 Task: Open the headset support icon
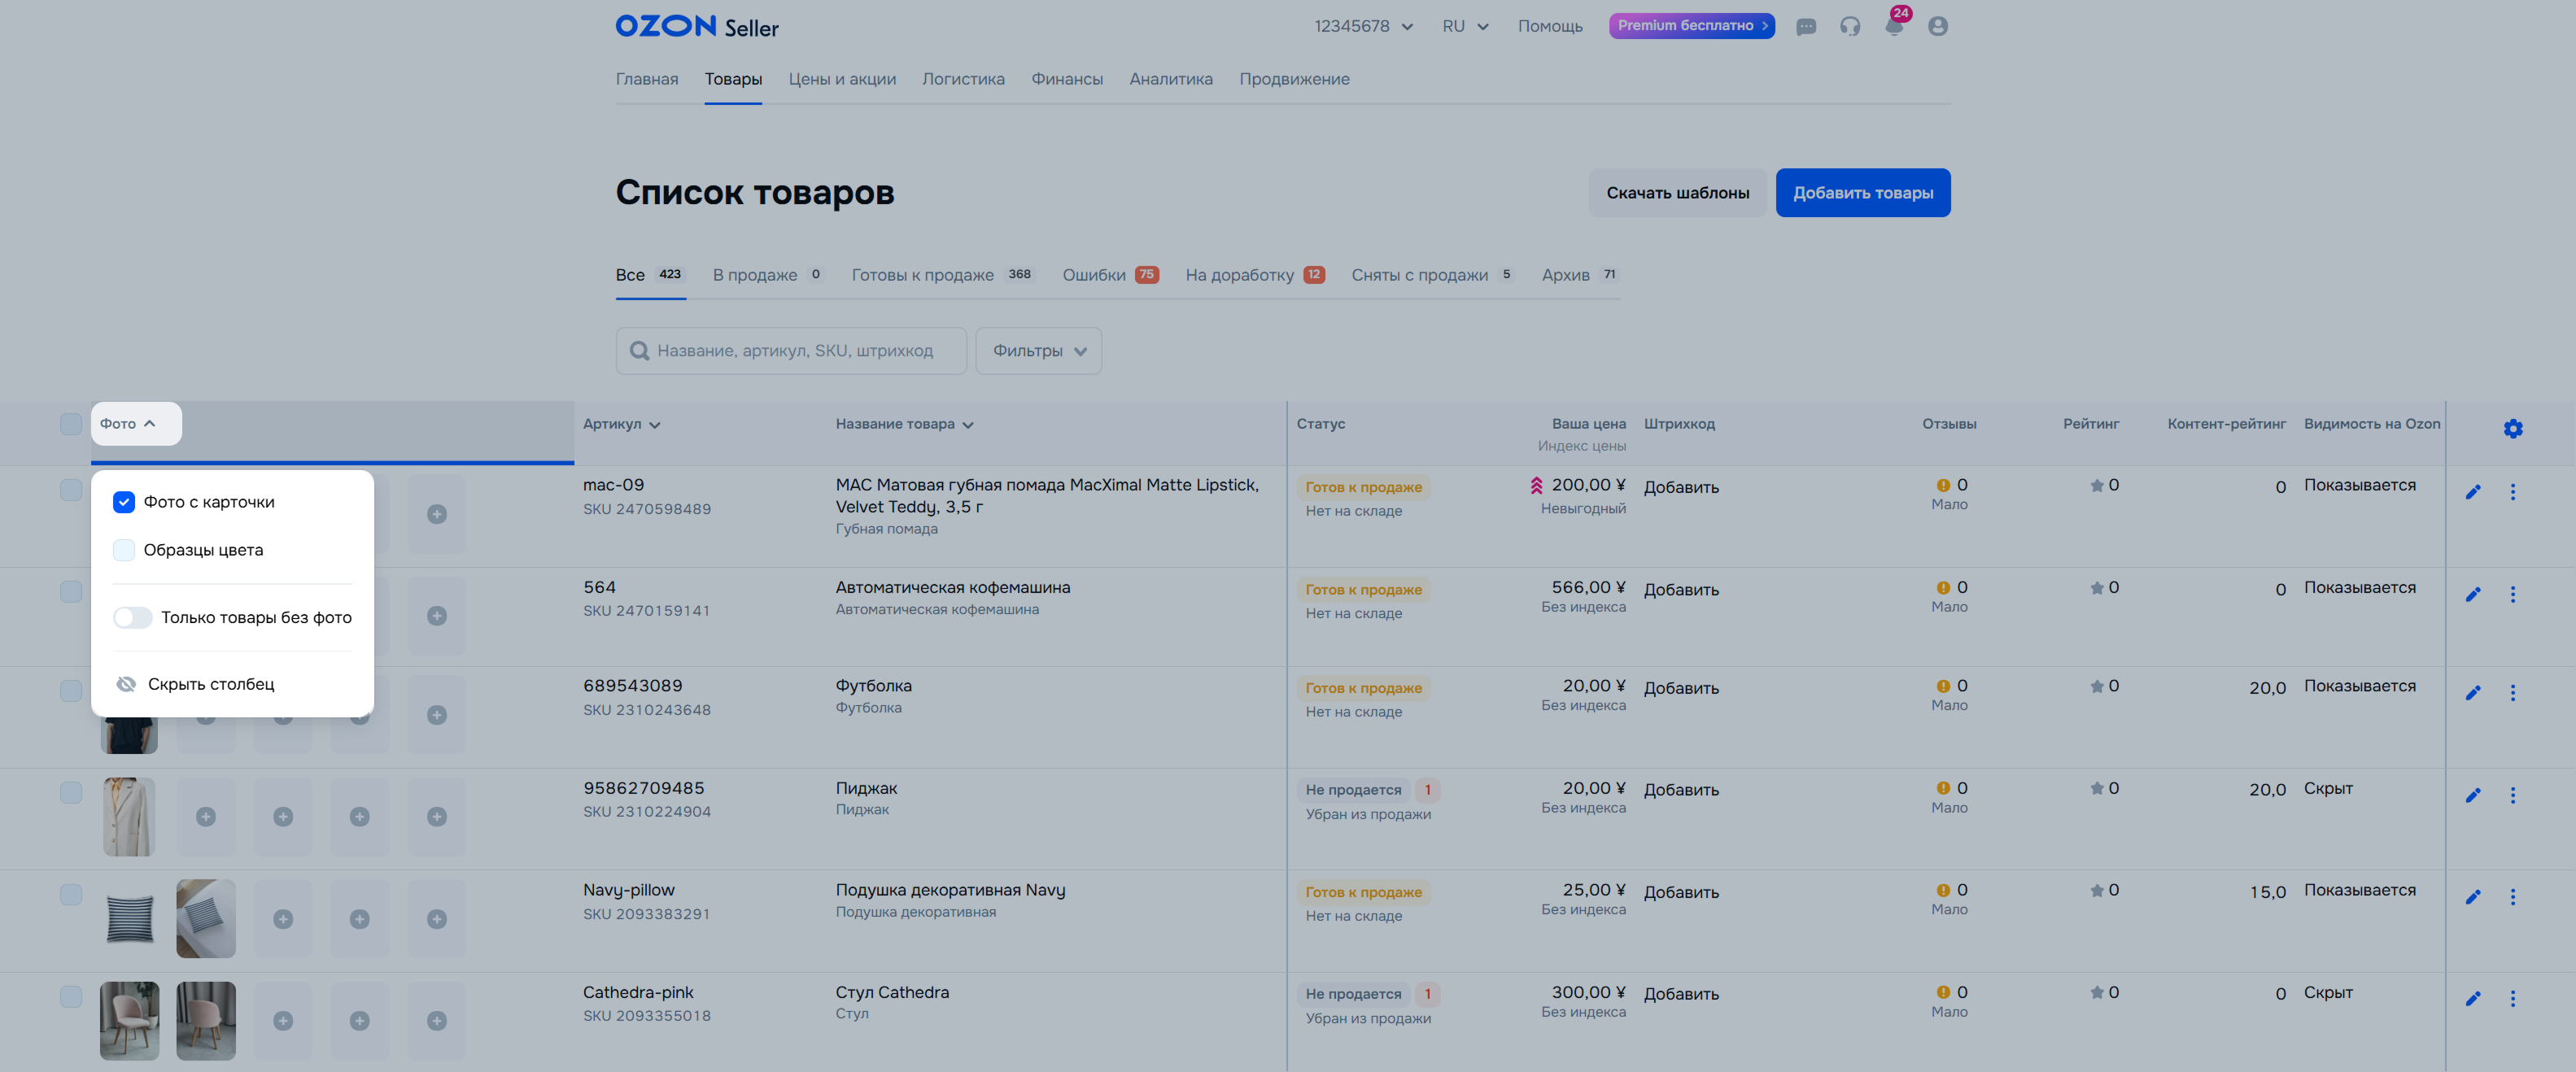(1850, 27)
